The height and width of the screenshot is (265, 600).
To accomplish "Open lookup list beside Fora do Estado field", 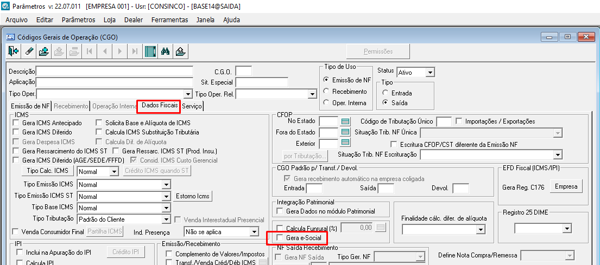I will (x=345, y=132).
